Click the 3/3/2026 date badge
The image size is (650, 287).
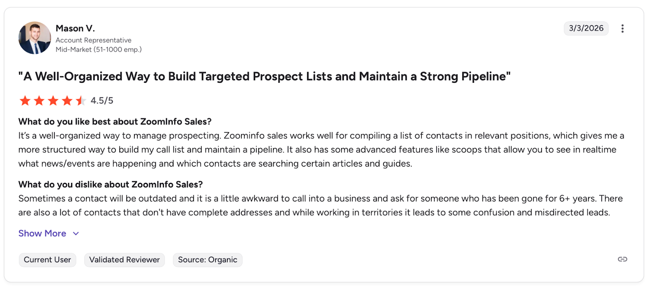pos(586,28)
